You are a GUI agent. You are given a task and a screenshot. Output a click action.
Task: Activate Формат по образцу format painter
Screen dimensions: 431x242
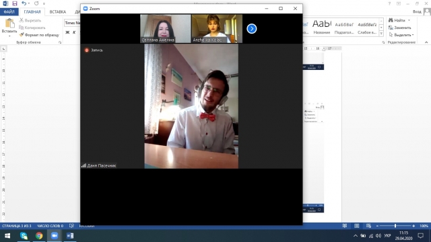click(x=39, y=35)
